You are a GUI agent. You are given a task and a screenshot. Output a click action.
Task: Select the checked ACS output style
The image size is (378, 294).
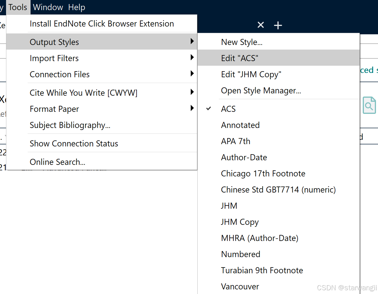(x=279, y=109)
